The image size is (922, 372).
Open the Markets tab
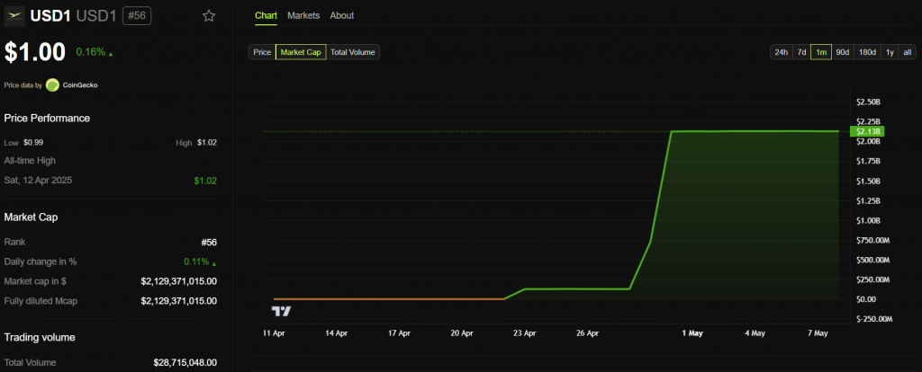pos(303,16)
